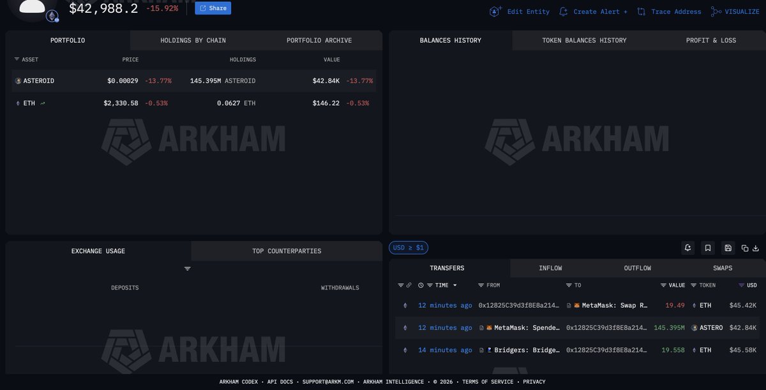
Task: Open the TIME column sort dropdown arrow
Action: [x=455, y=285]
